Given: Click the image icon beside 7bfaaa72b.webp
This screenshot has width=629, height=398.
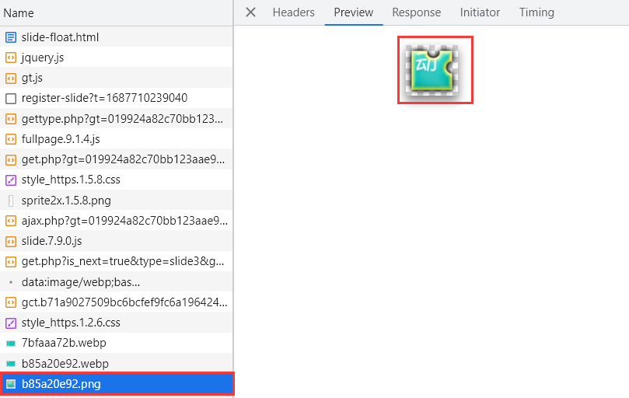Looking at the screenshot, I should [x=11, y=343].
